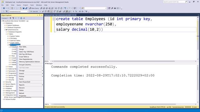
Task: Expand the Database Diagrams node
Action: click(x=6, y=32)
